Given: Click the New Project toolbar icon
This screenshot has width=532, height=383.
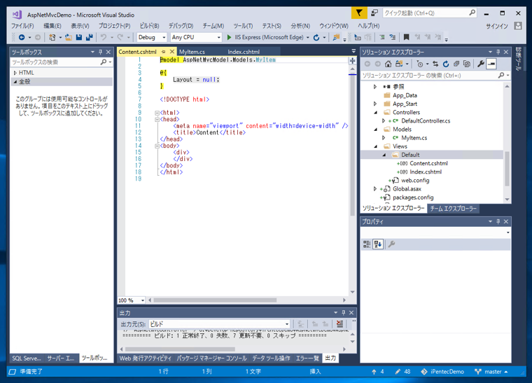Looking at the screenshot, I should [x=52, y=37].
